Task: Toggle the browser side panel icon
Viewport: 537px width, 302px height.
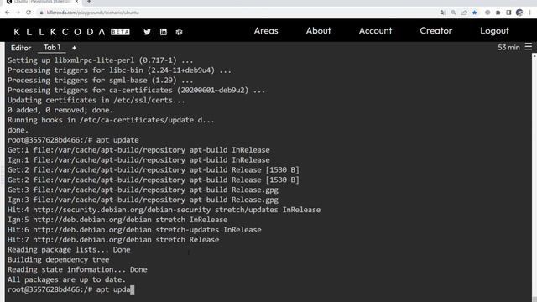Action: (508, 13)
